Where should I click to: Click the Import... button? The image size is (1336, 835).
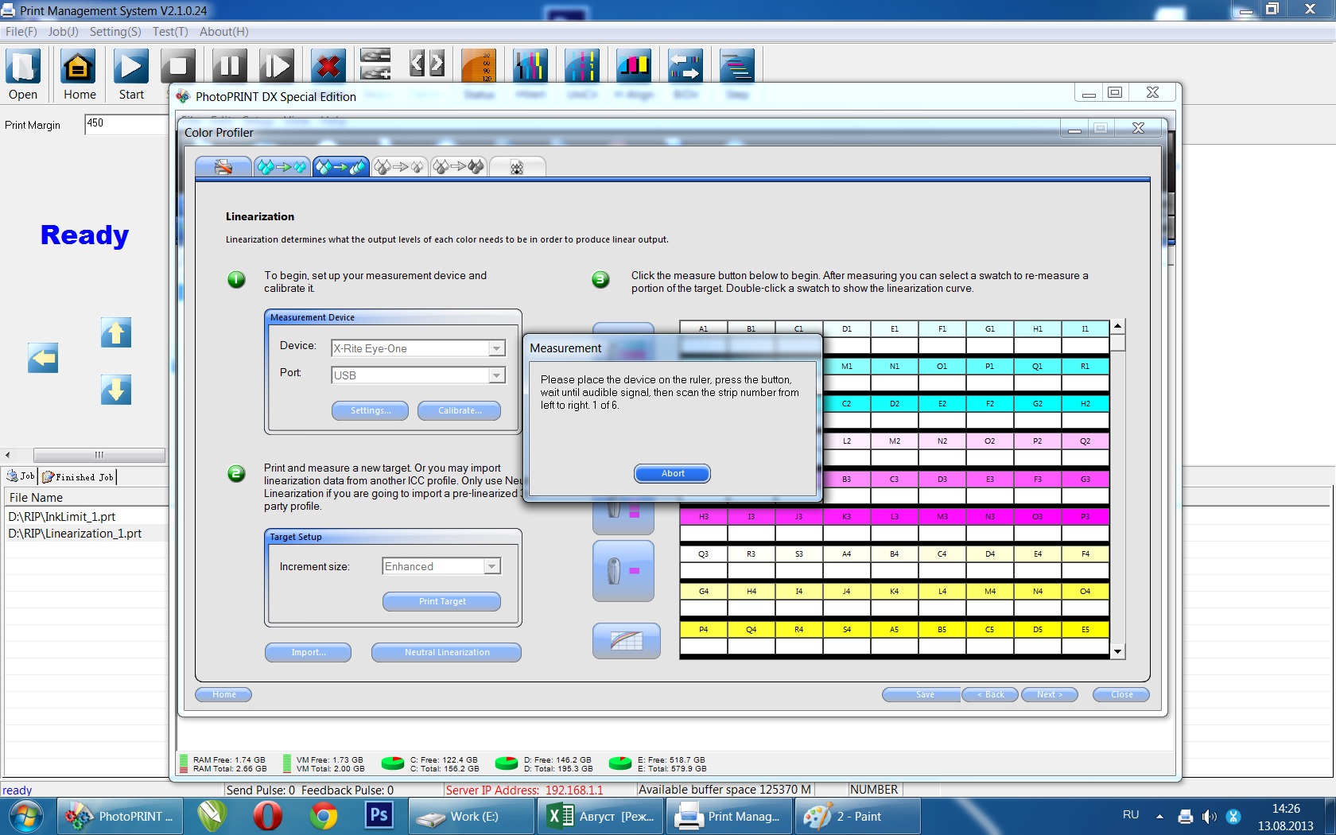click(x=308, y=652)
